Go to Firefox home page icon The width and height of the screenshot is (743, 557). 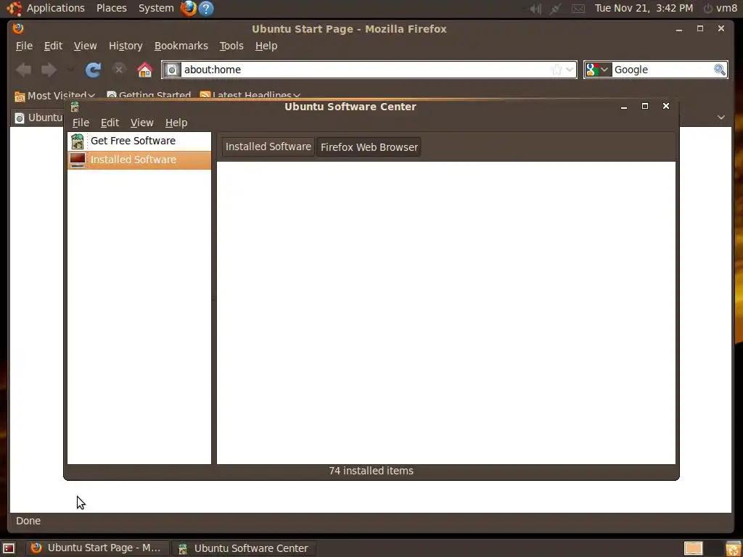click(x=144, y=70)
